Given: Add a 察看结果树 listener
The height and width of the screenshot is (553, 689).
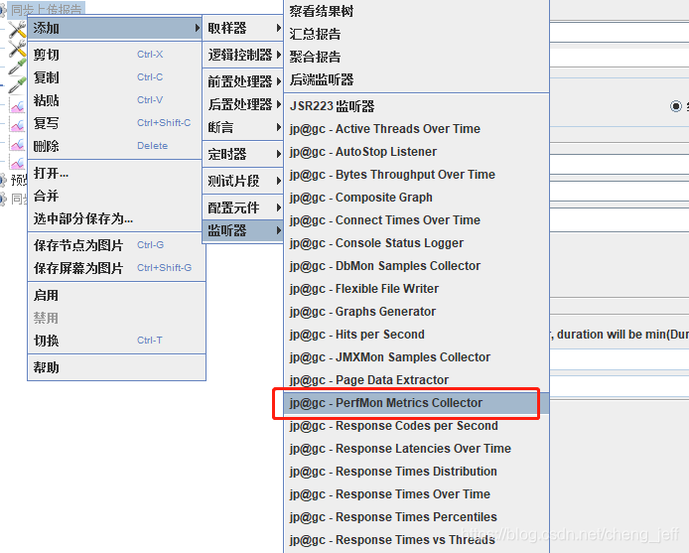Looking at the screenshot, I should 417,12.
